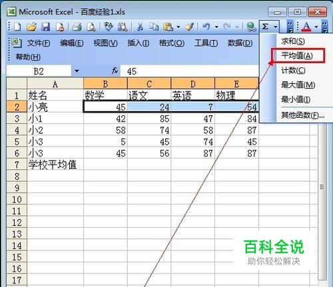Run the Spelling check icon

(109, 27)
